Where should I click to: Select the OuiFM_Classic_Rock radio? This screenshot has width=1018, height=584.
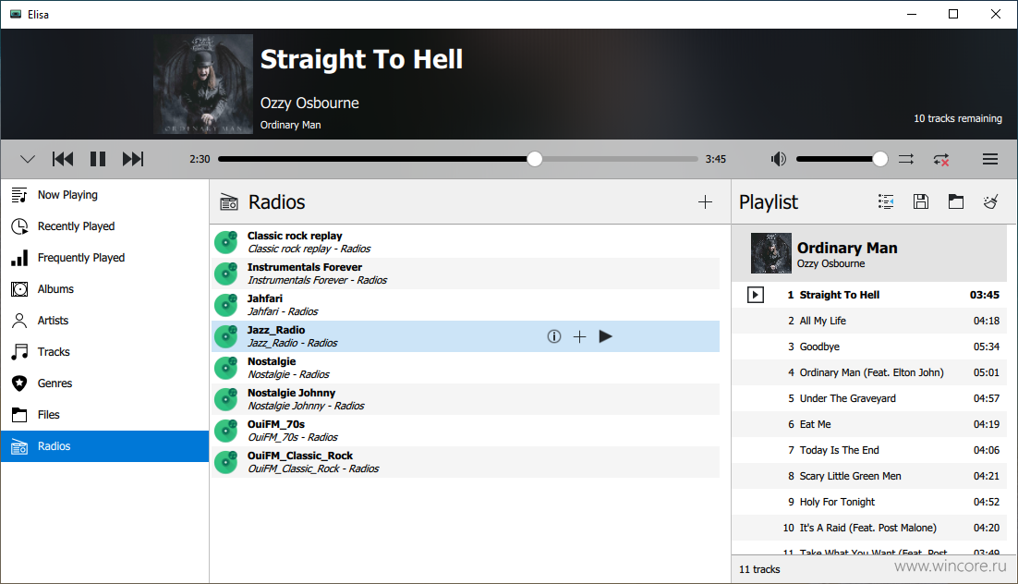tap(466, 462)
